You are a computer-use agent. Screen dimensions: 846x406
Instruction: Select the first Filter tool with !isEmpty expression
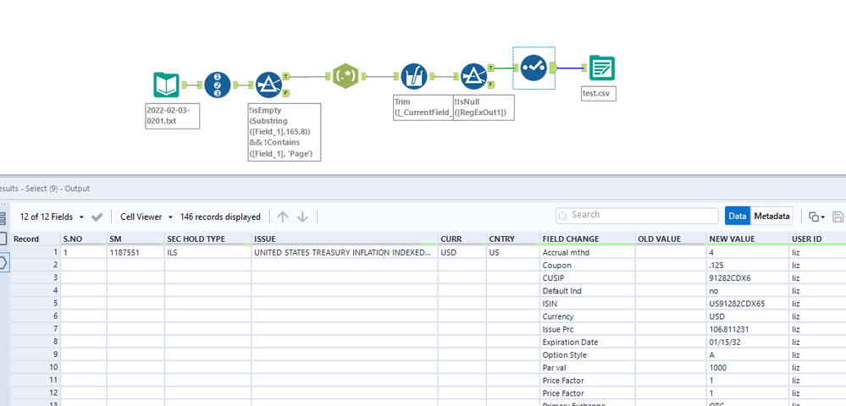tap(268, 85)
